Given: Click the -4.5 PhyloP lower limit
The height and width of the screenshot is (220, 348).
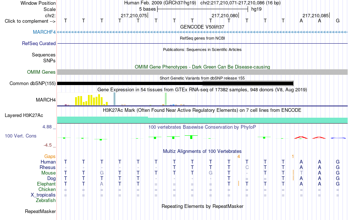Looking at the screenshot, I should click(x=48, y=145).
